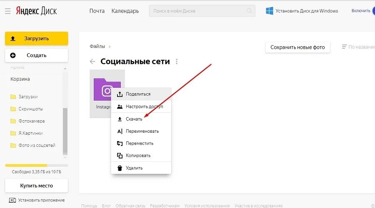Click the Файлы breadcrumb

(x=97, y=46)
